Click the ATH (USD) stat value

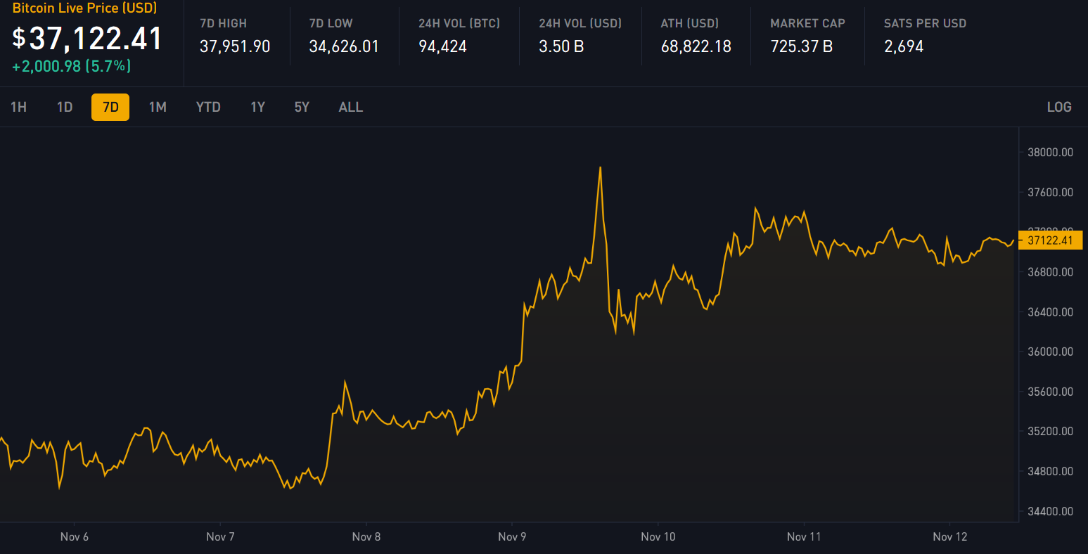(x=696, y=46)
